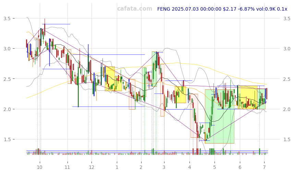Click the 3.0 label on left price axis
This screenshot has width=294, height=173.
click(7, 49)
